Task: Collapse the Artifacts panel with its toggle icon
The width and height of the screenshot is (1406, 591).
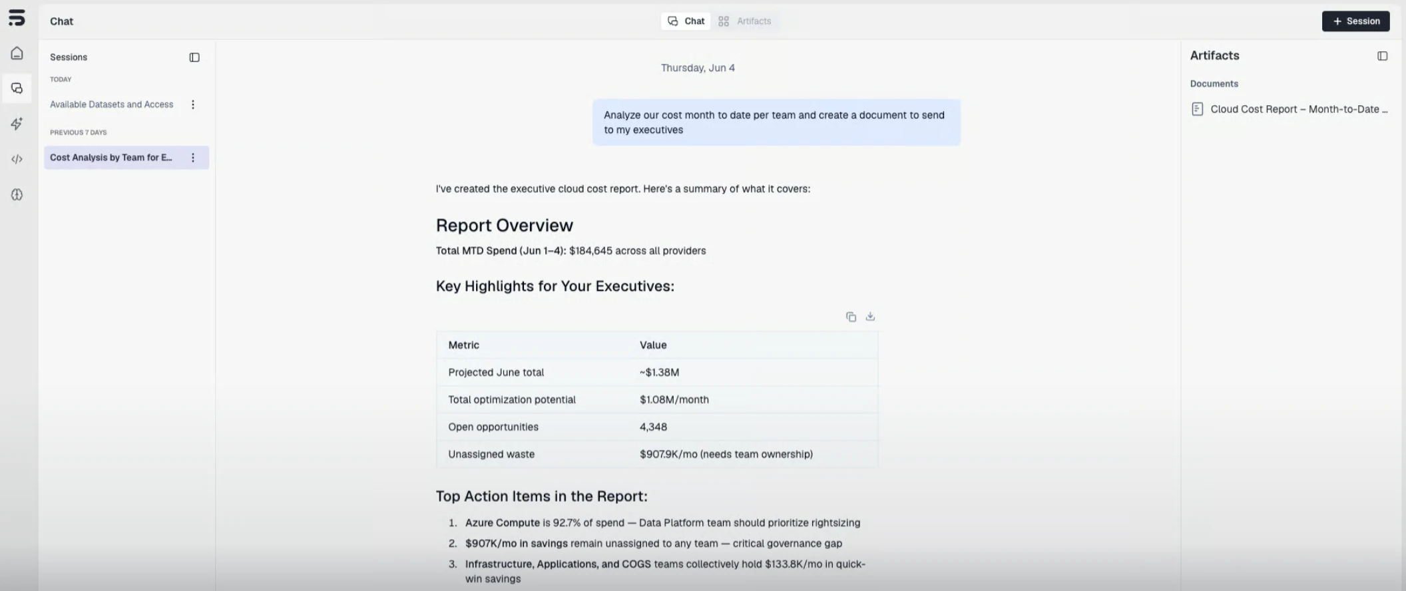Action: click(1382, 56)
